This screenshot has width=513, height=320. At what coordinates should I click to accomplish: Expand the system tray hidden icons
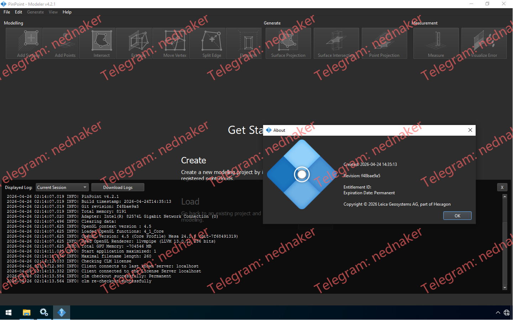pyautogui.click(x=498, y=313)
